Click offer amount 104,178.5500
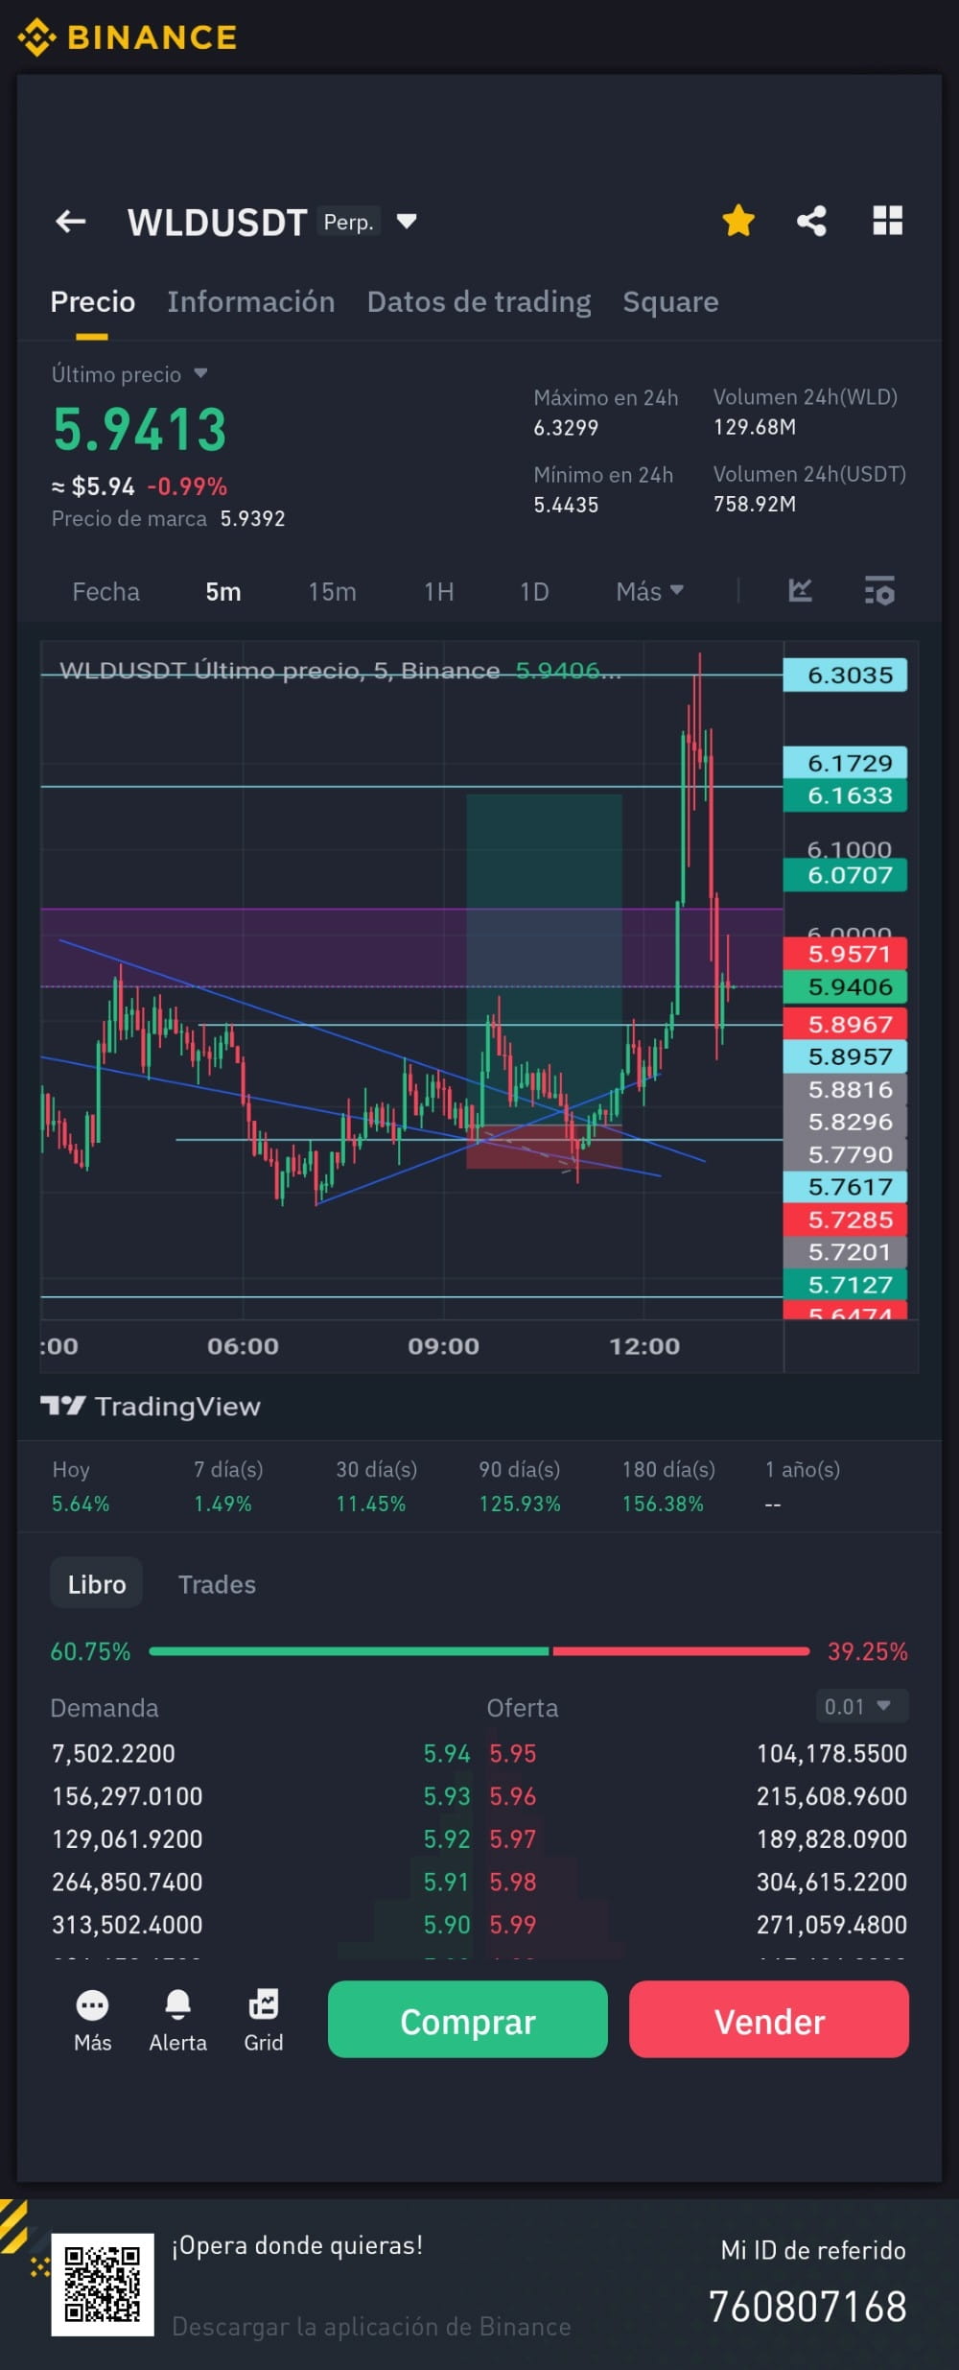 831,1754
